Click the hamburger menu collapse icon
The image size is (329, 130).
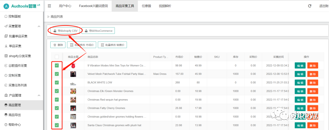(x=49, y=6)
